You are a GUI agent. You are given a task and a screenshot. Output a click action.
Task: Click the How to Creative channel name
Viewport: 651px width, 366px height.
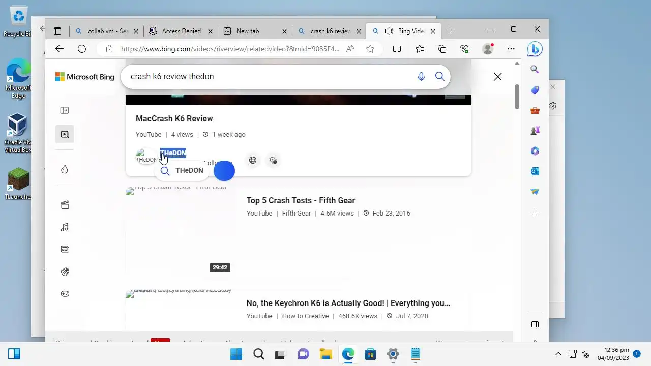[305, 316]
